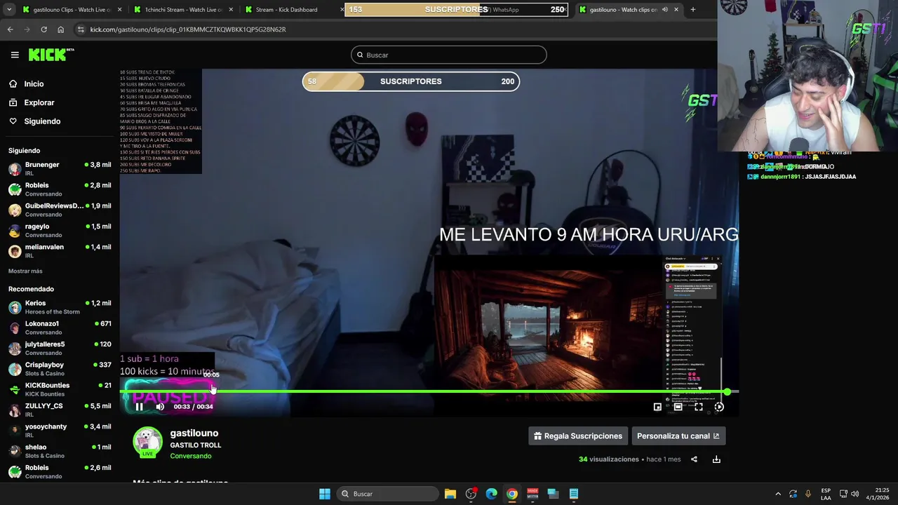Click Personaliza tu canal button
Viewport: 898px width, 505px height.
coord(678,436)
